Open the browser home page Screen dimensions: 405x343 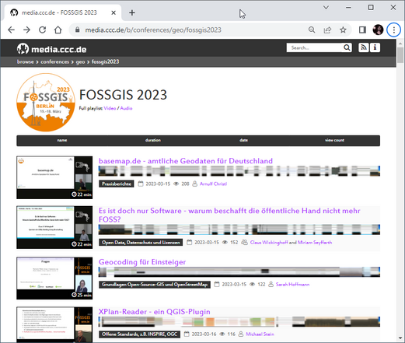point(58,30)
